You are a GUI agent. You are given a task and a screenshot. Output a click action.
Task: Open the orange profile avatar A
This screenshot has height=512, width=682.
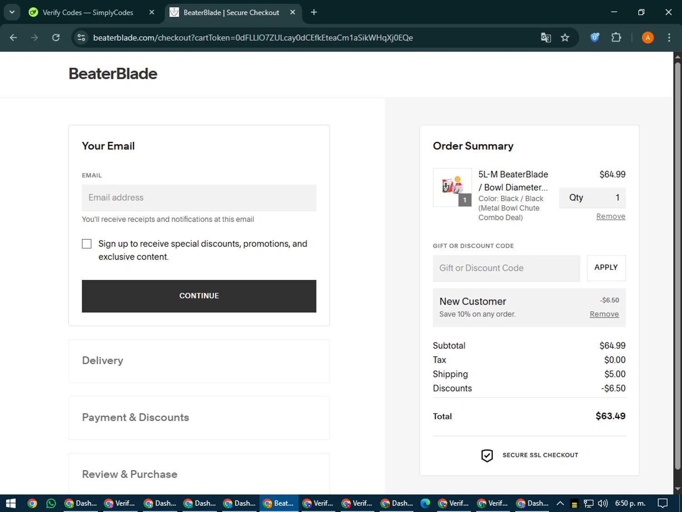[x=648, y=38]
